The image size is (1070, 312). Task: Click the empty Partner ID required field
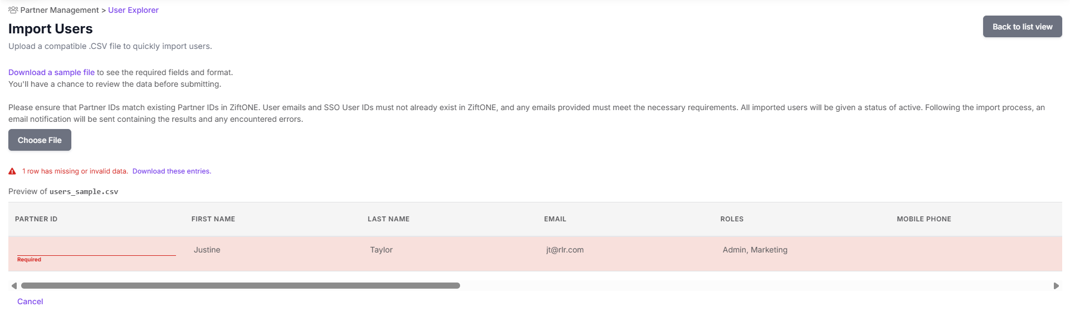96,250
